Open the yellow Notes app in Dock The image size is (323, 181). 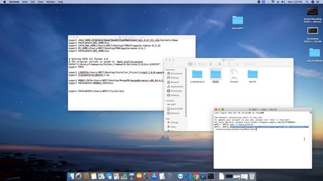tap(93, 176)
